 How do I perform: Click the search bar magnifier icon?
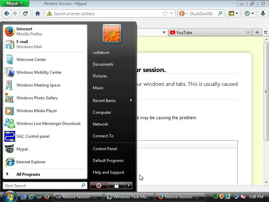pyautogui.click(x=220, y=13)
